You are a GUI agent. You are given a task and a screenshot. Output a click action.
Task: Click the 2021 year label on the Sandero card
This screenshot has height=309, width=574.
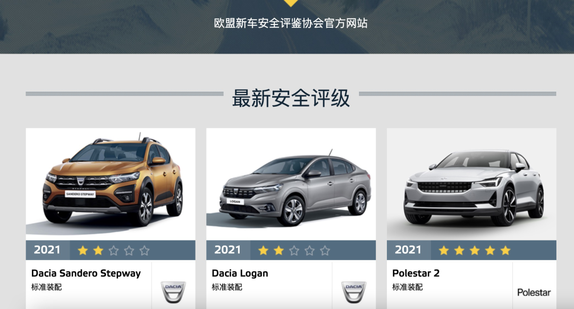tap(47, 250)
